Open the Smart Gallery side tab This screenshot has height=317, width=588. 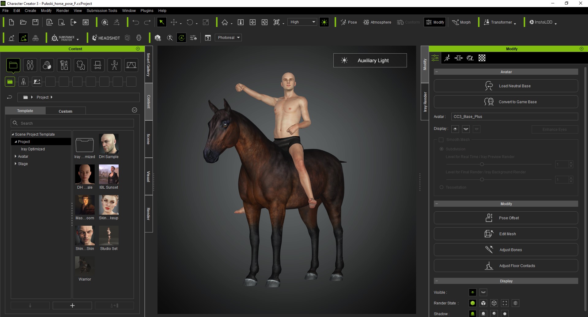point(149,64)
